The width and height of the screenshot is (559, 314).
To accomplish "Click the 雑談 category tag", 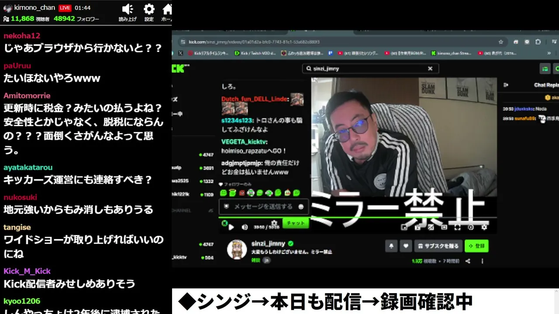I will [x=255, y=260].
